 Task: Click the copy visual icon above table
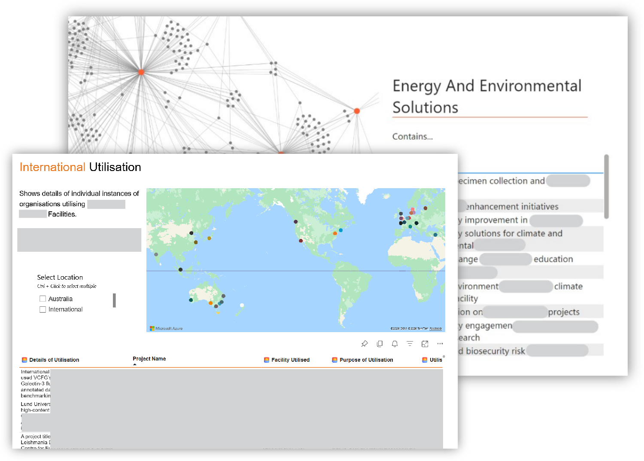380,344
